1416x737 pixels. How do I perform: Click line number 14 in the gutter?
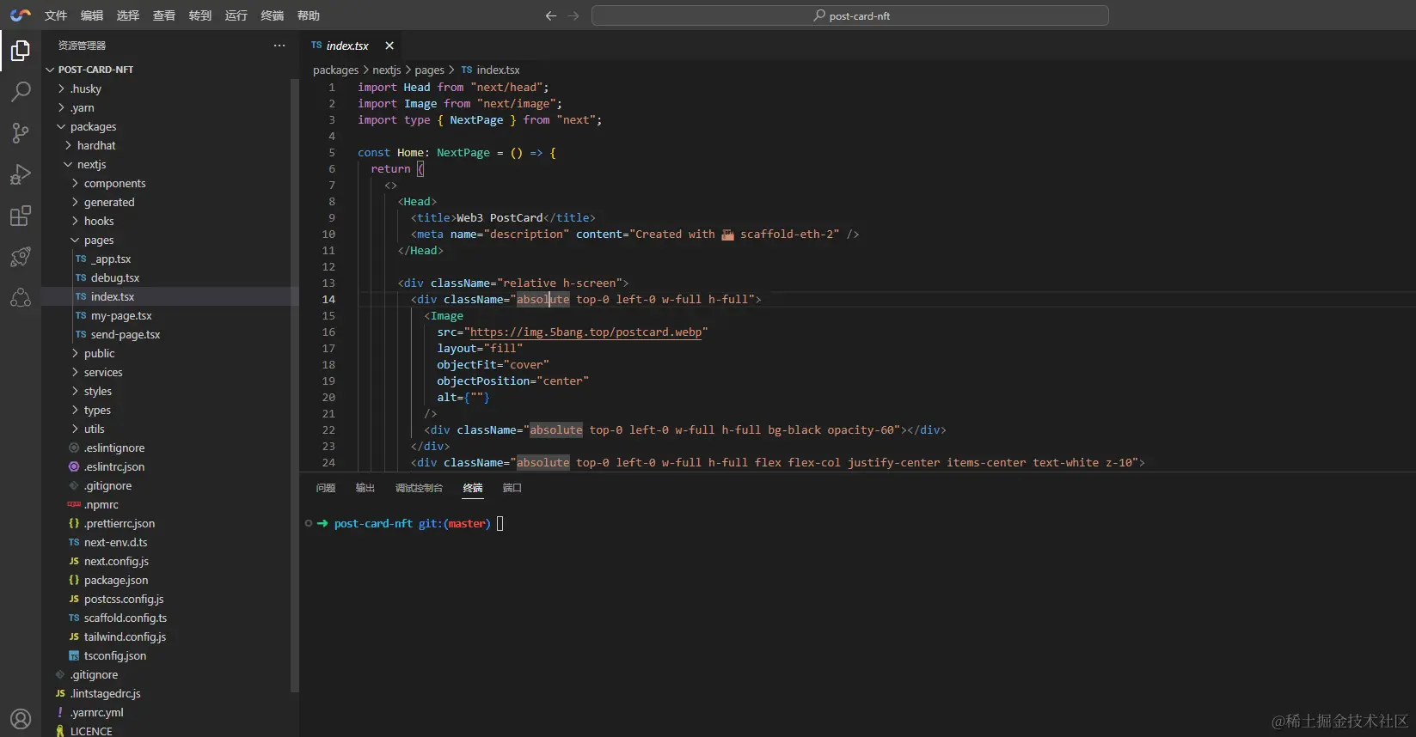click(x=328, y=299)
